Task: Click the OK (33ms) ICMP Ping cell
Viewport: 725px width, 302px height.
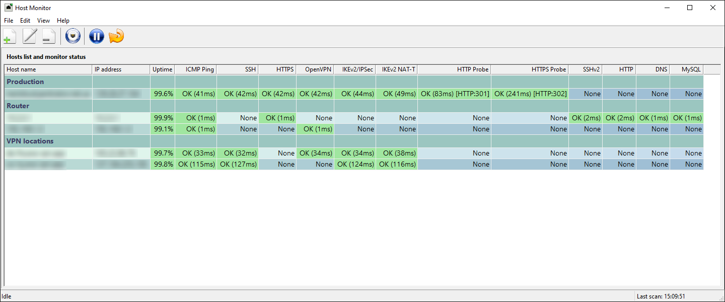Action: [x=196, y=153]
